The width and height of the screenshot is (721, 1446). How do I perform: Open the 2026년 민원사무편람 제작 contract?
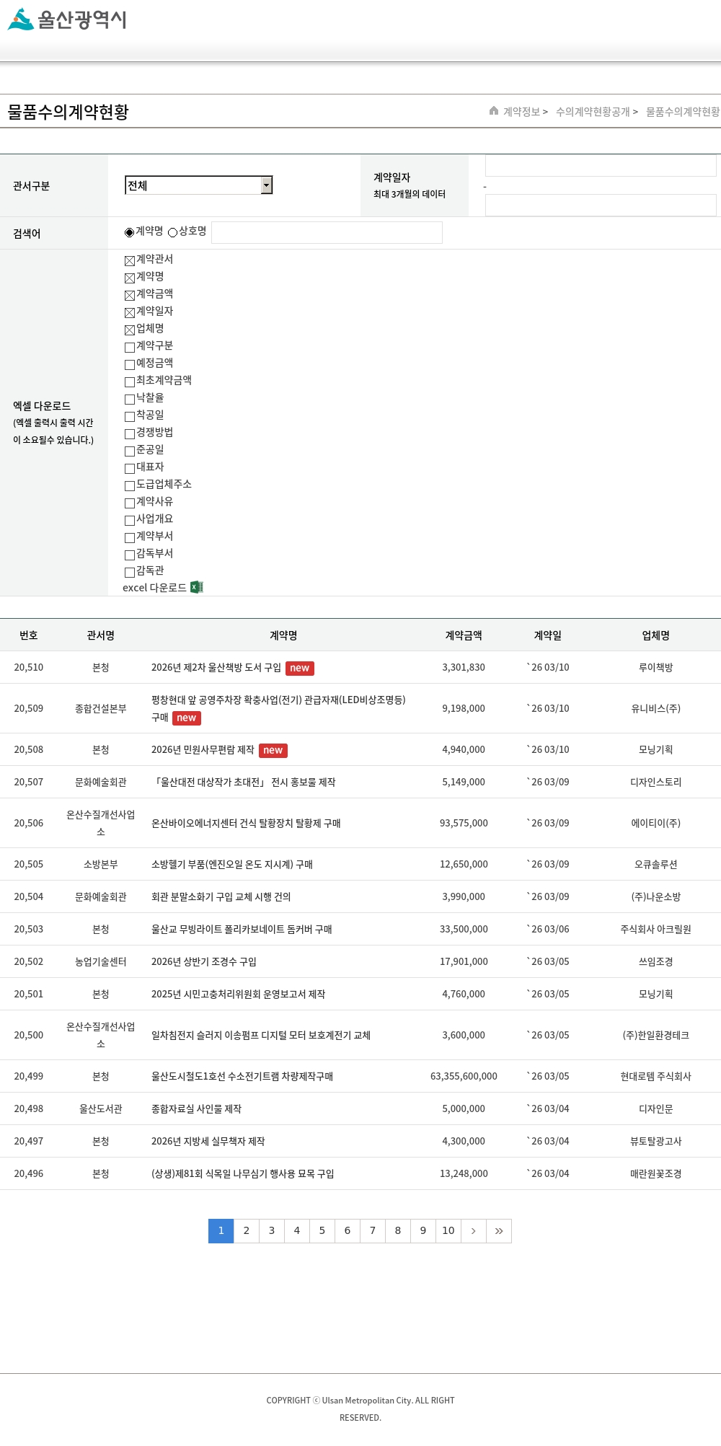coord(203,750)
